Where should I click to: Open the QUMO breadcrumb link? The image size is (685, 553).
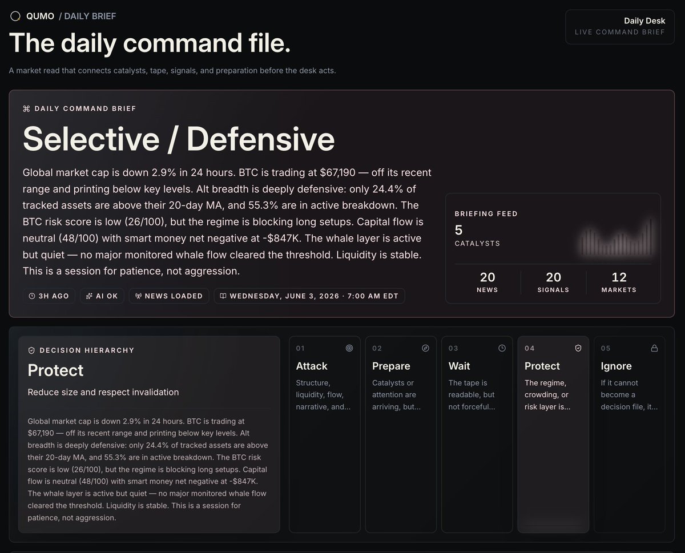click(40, 16)
